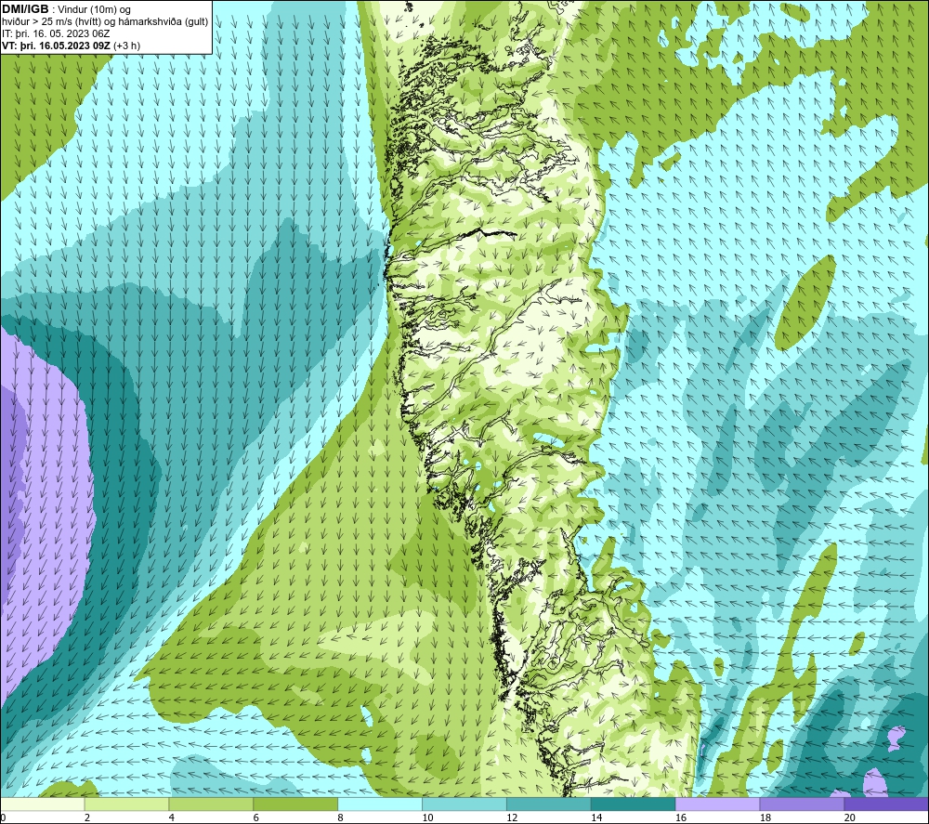Click the 'DMI/IGB' title text
929x824 pixels.
point(25,9)
